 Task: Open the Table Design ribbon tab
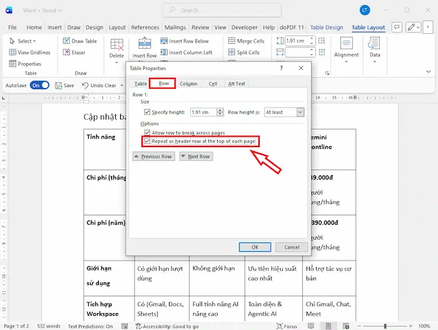tap(327, 28)
